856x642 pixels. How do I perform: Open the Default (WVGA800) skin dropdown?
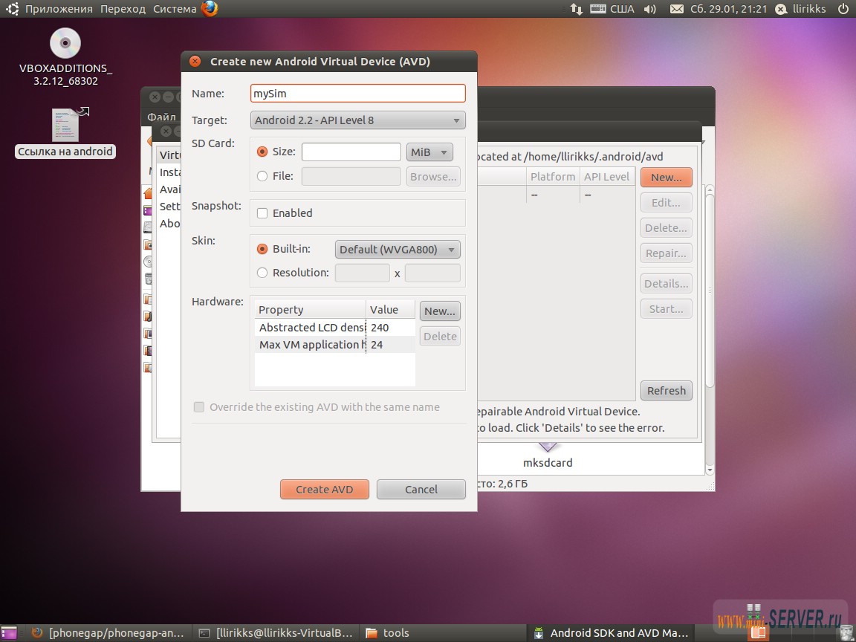coord(398,250)
